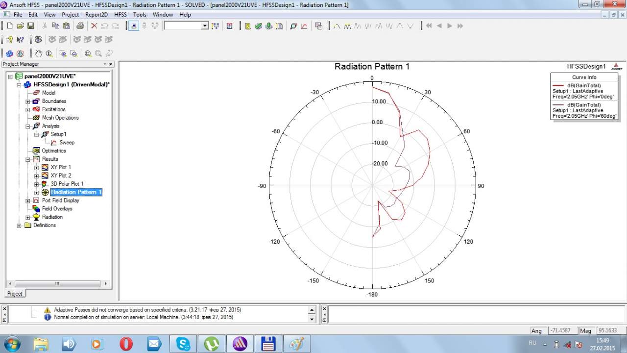
Task: Expand the Boundaries tree node
Action: [x=28, y=101]
